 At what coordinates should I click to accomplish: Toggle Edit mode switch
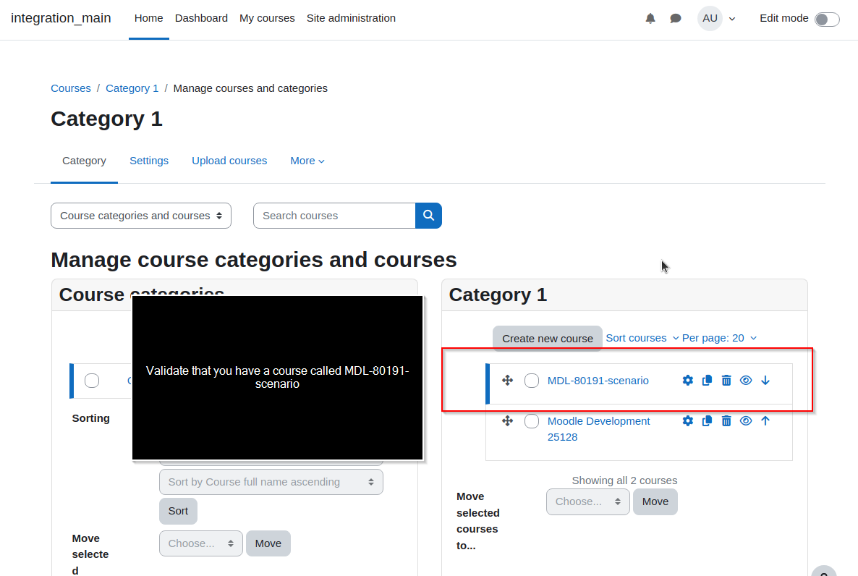(827, 19)
